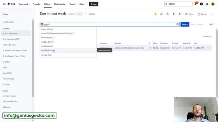Open My open issues
Image resolution: width=218 pixels, height=122 pixels.
9,96
